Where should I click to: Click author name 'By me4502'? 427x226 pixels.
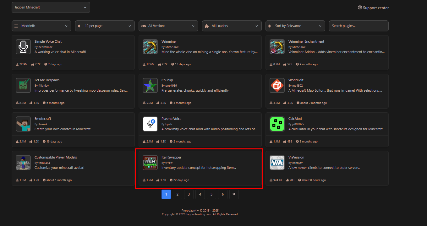pyautogui.click(x=296, y=86)
